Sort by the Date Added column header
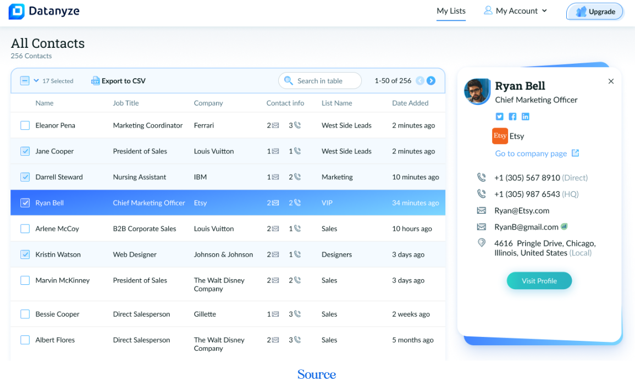 coord(410,103)
